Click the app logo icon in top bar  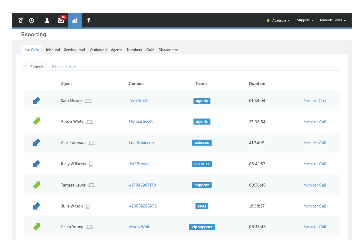tap(21, 20)
